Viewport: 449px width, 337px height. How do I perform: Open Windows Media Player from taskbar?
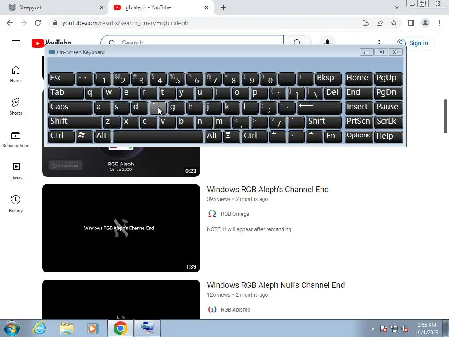click(x=92, y=328)
